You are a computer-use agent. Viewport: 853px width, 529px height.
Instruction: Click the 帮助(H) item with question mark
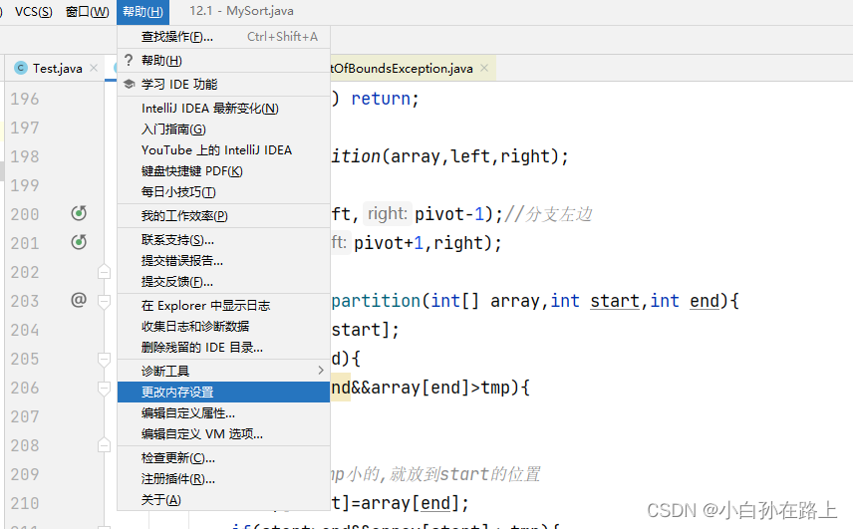[223, 61]
